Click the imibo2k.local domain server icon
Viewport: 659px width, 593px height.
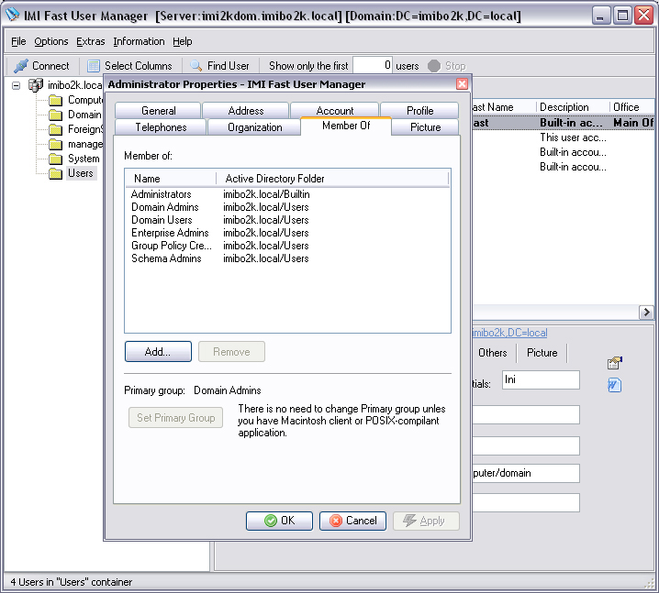pyautogui.click(x=36, y=84)
